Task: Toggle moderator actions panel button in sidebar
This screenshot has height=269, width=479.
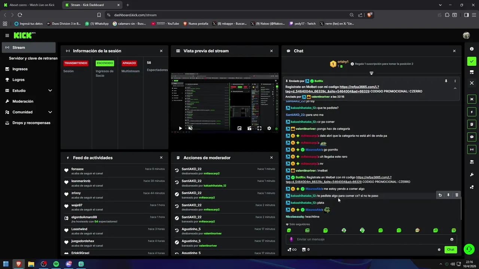Action: pos(472,124)
